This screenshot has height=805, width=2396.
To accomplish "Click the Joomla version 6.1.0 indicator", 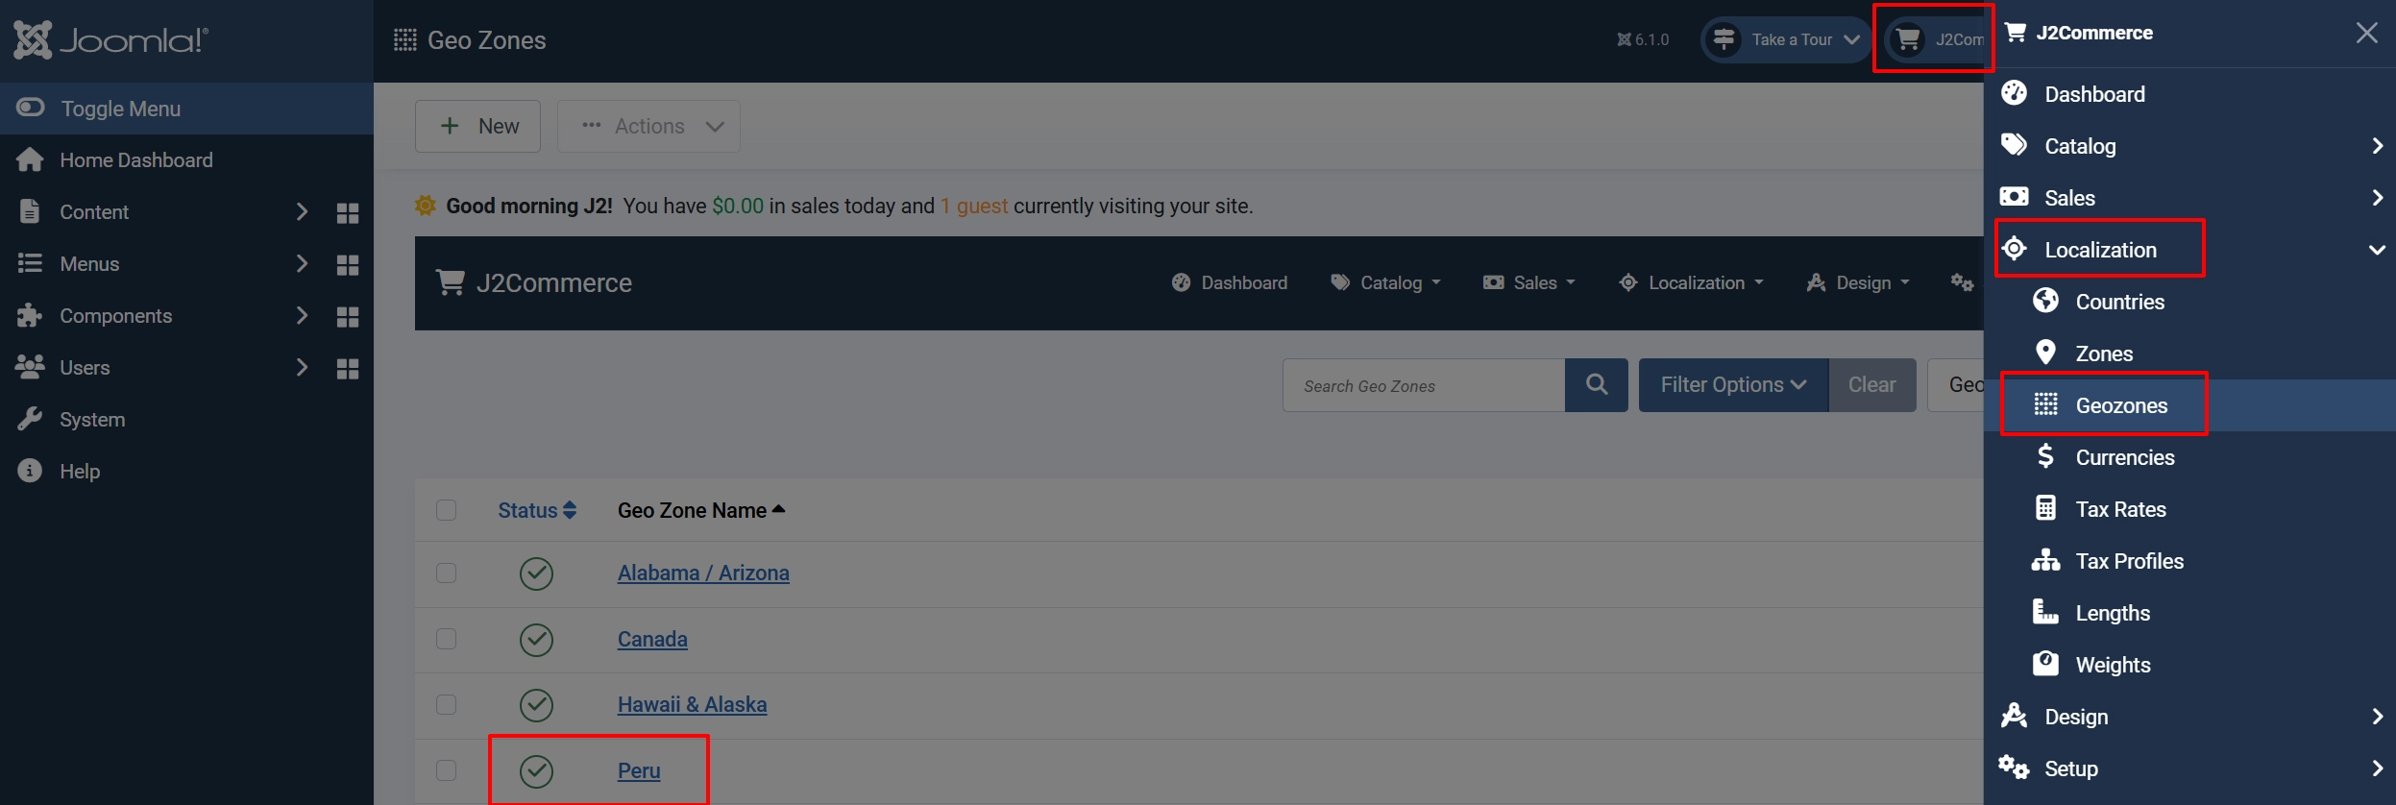I will (x=1643, y=39).
